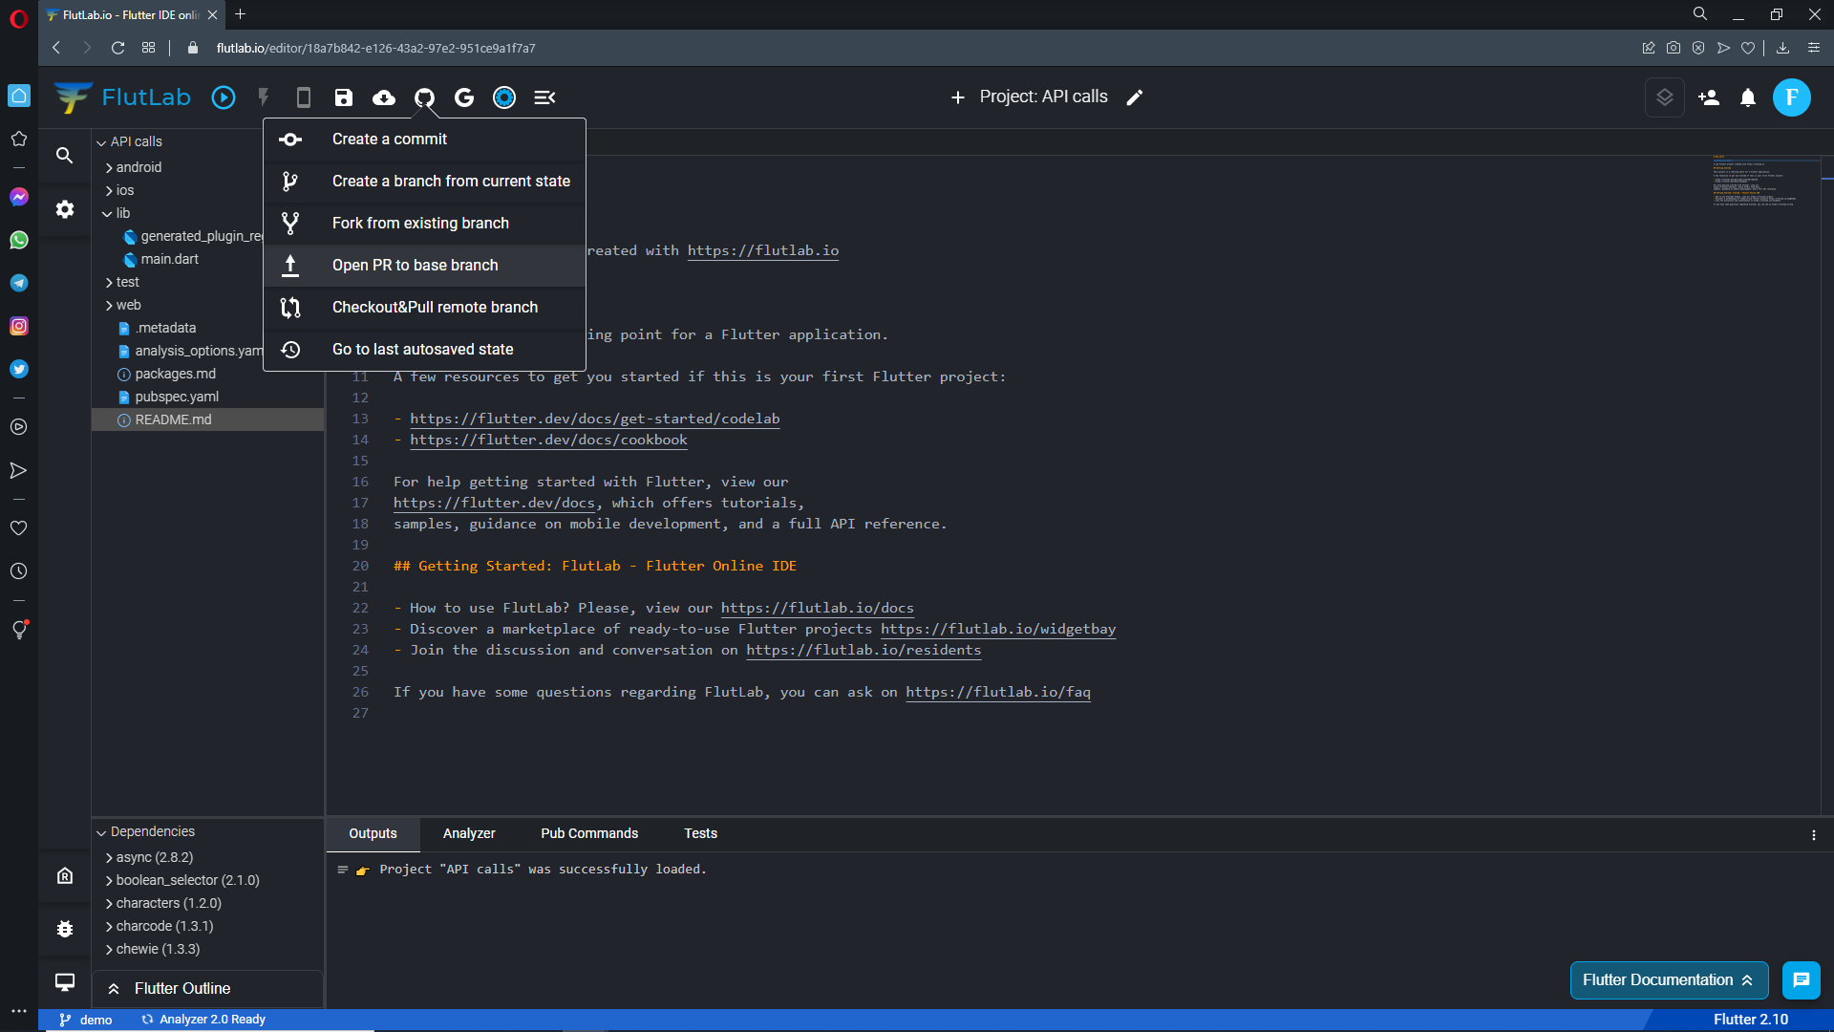Expand the boolean_selector (2.1.0) dependency
The image size is (1834, 1032).
109,881
